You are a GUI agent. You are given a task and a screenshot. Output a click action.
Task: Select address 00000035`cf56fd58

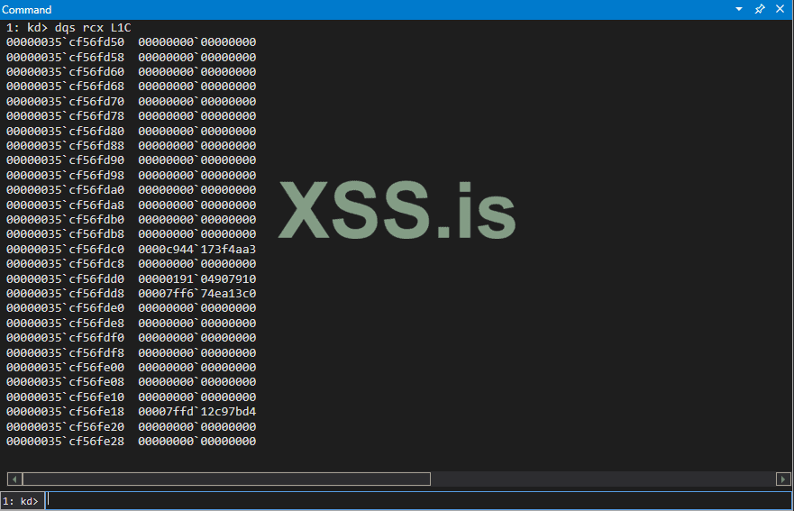point(65,57)
